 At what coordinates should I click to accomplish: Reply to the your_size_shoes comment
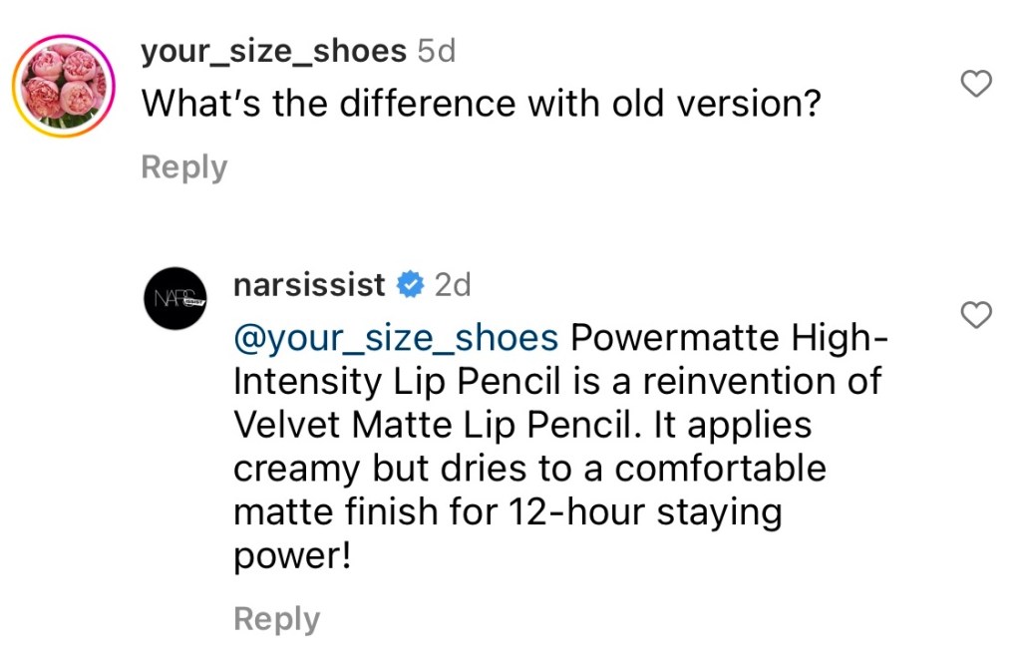(x=184, y=166)
